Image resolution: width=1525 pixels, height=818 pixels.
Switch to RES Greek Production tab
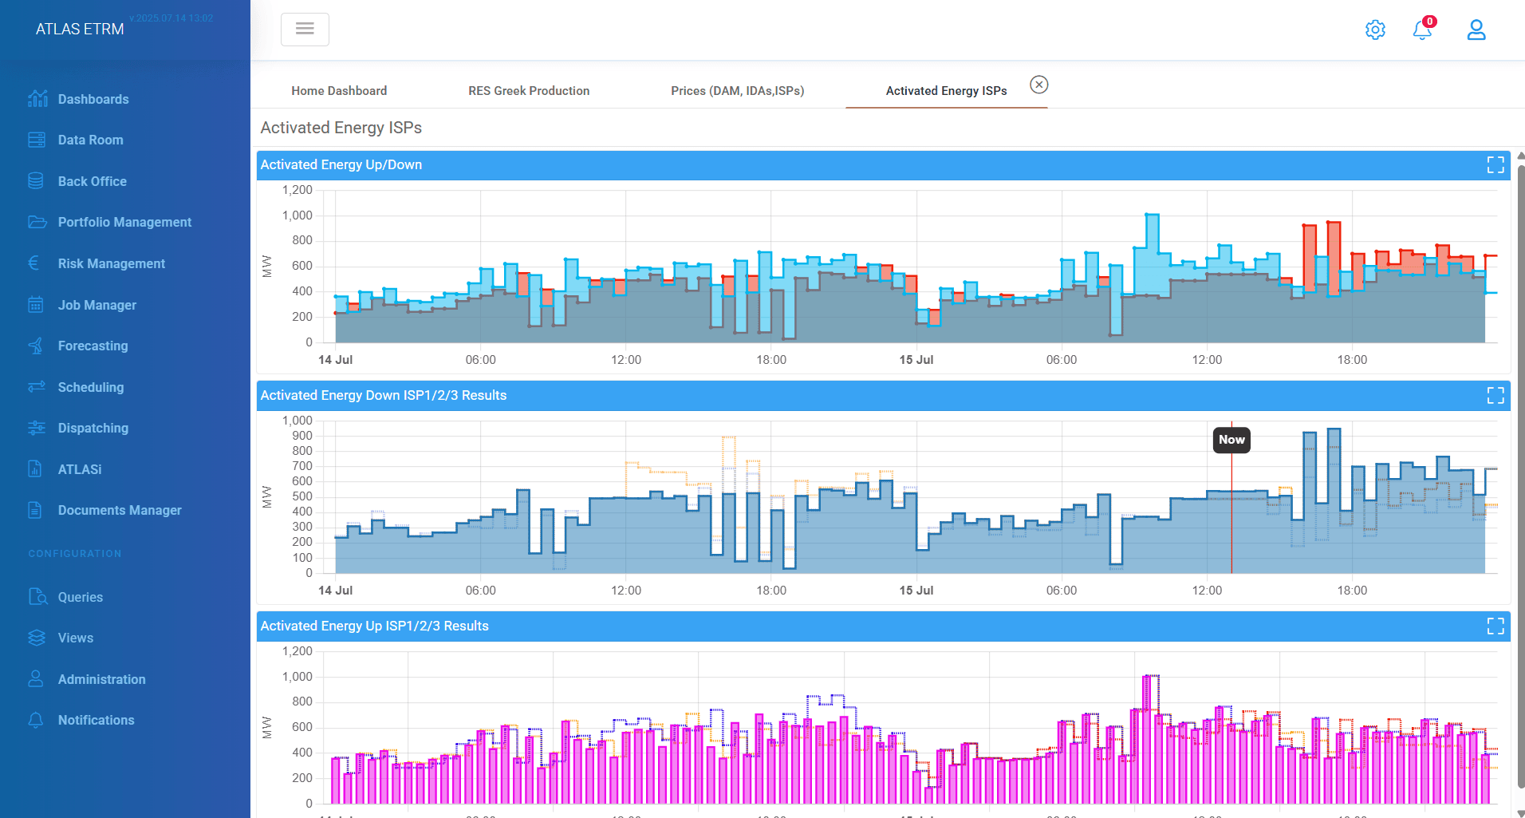529,91
